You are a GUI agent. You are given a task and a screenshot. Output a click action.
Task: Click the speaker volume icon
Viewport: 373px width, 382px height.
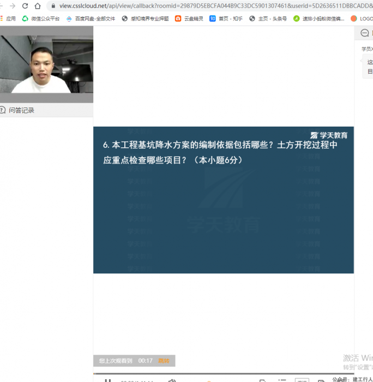tap(172, 380)
